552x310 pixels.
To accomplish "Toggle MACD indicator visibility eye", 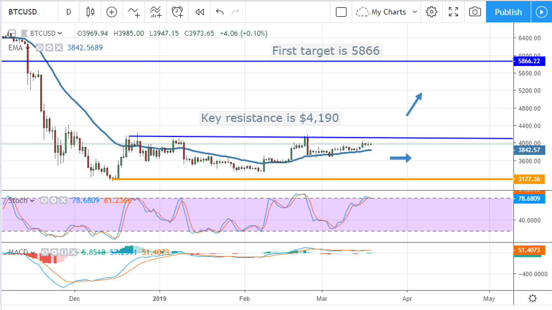I will [x=44, y=252].
